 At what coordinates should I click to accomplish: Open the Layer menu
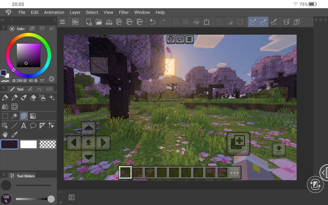[75, 12]
